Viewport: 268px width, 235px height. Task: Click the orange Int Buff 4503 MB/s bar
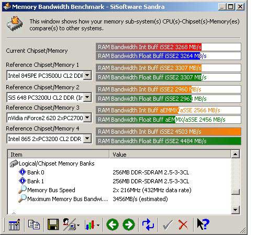point(169,132)
